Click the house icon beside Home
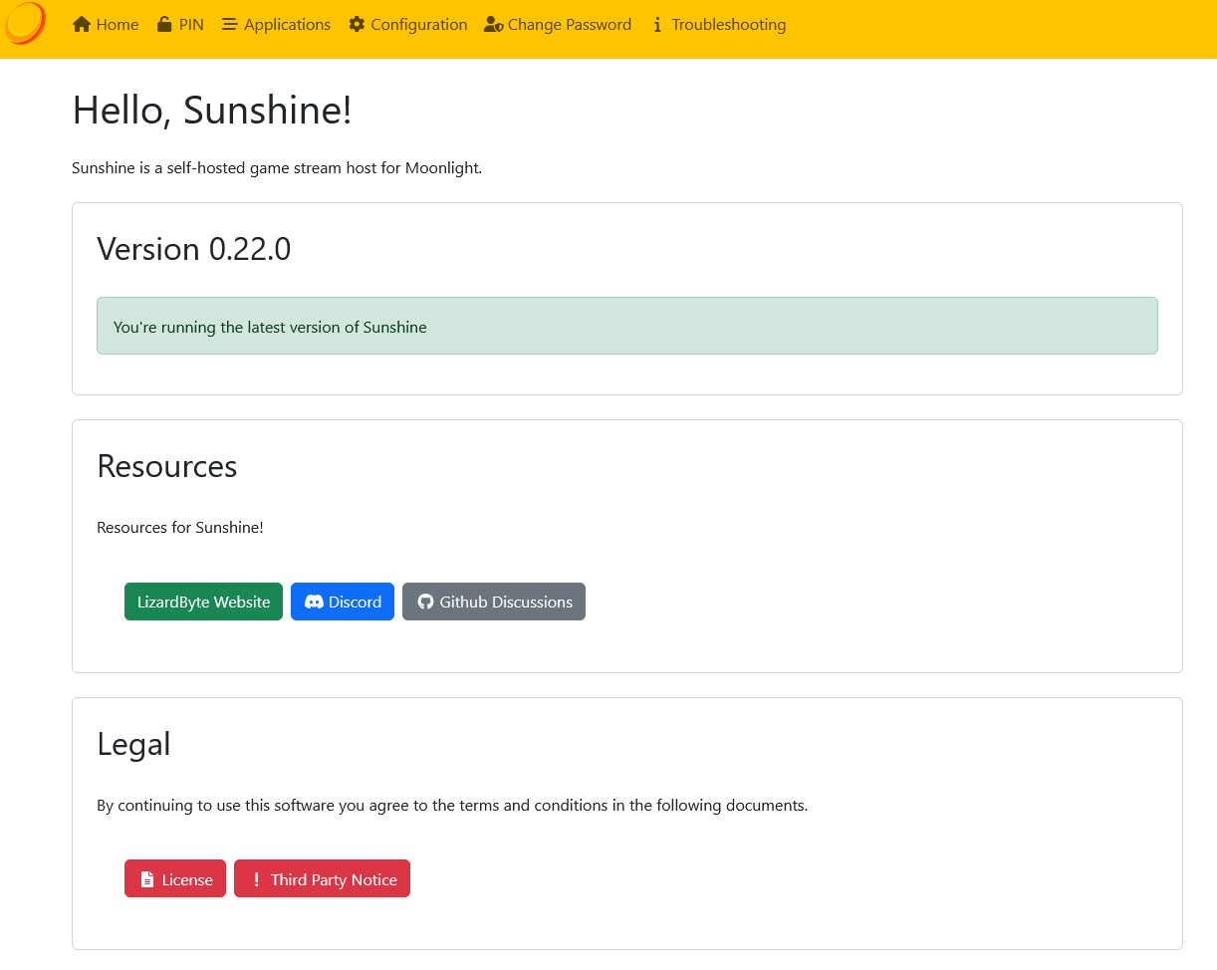The width and height of the screenshot is (1217, 970). [82, 25]
